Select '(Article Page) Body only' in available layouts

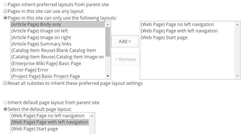[58, 24]
